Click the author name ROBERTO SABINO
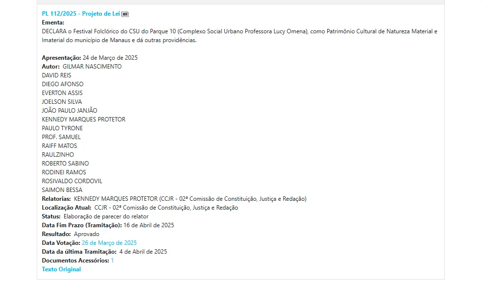The image size is (482, 286). pyautogui.click(x=65, y=164)
